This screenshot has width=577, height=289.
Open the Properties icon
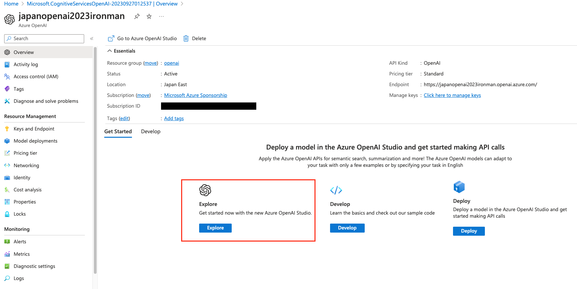click(x=7, y=202)
